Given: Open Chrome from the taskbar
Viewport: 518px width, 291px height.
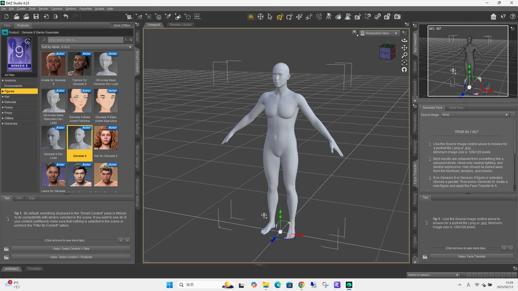Looking at the screenshot, I should (301, 285).
